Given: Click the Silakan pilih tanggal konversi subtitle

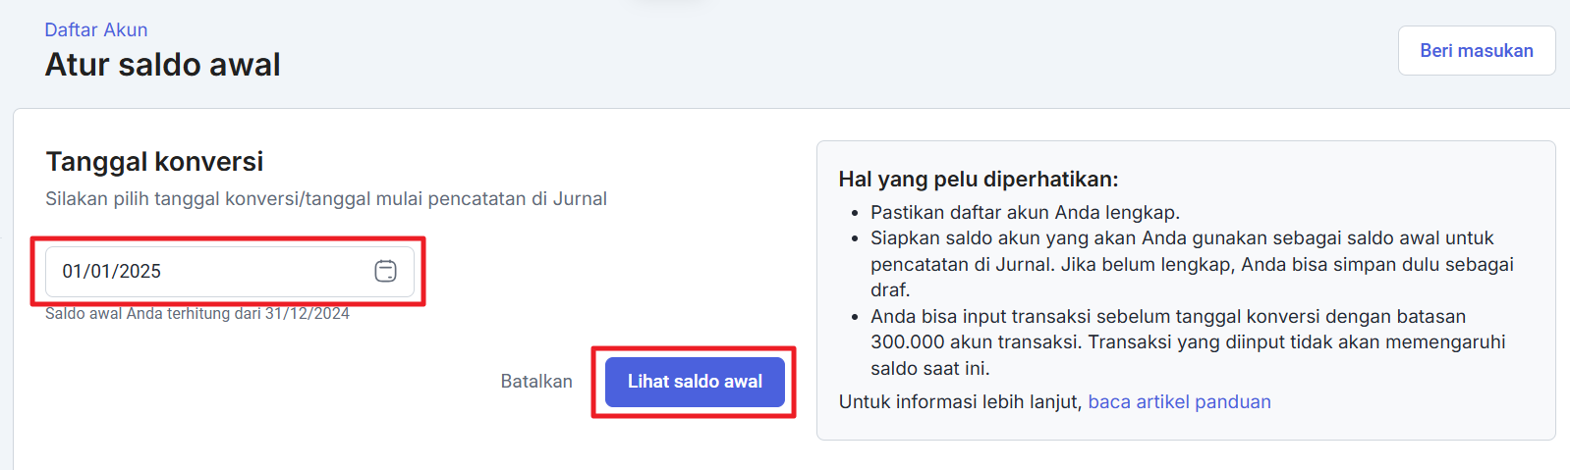Looking at the screenshot, I should (x=326, y=198).
